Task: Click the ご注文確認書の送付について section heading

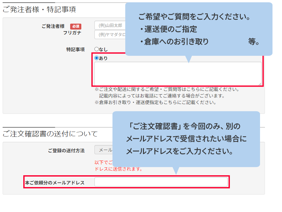Action: pyautogui.click(x=50, y=134)
